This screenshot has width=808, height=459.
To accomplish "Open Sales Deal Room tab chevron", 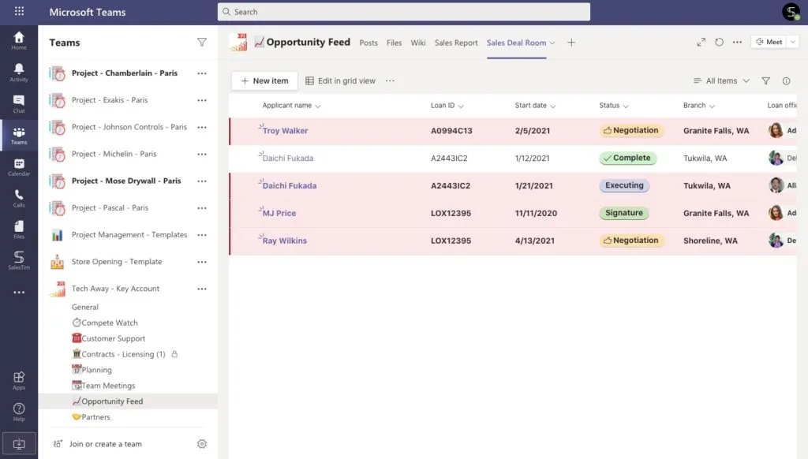I will [x=552, y=43].
